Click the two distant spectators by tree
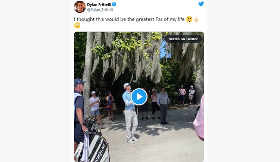The width and height of the screenshot is (280, 162). tap(187, 95)
